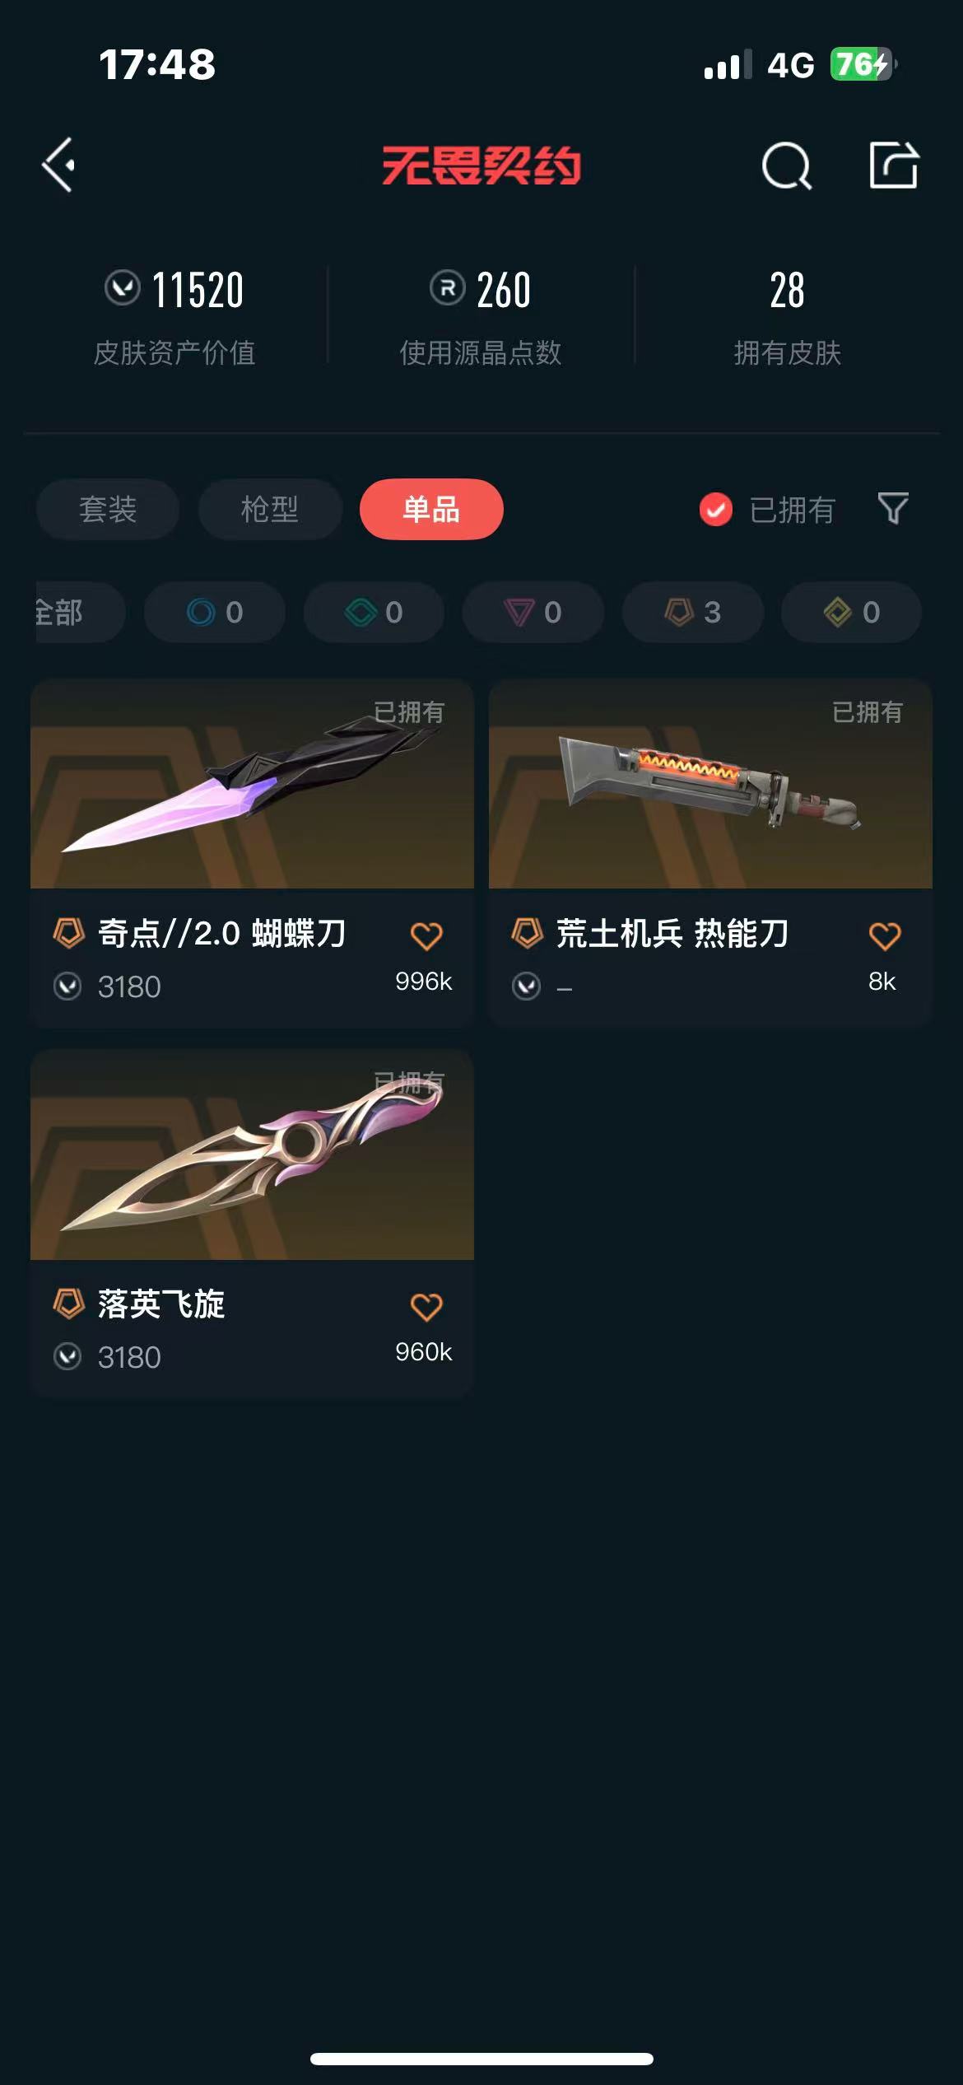The image size is (963, 2085).
Task: Select the 单品 tab
Action: point(431,509)
